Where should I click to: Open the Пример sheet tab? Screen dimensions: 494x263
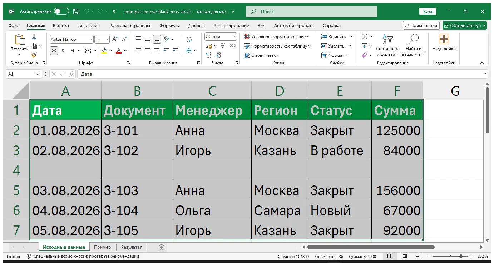(103, 247)
